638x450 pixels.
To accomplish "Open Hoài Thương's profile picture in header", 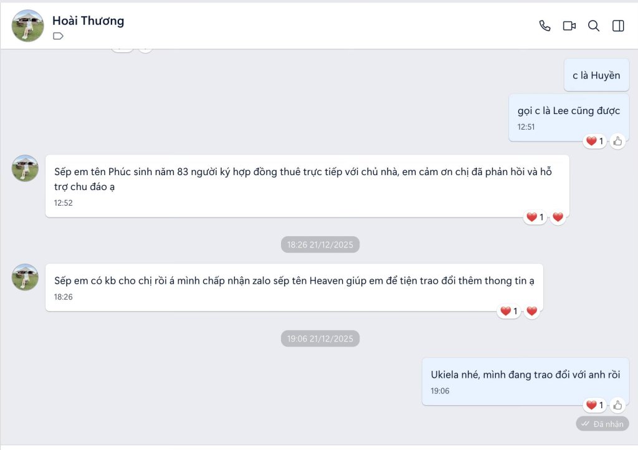I will pyautogui.click(x=27, y=26).
